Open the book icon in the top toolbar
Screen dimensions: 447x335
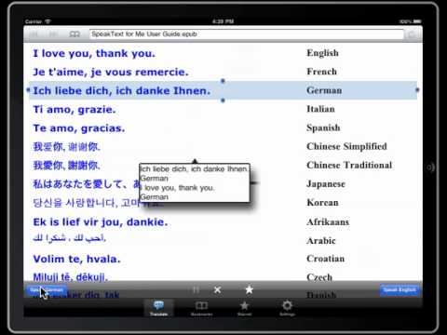tap(74, 34)
